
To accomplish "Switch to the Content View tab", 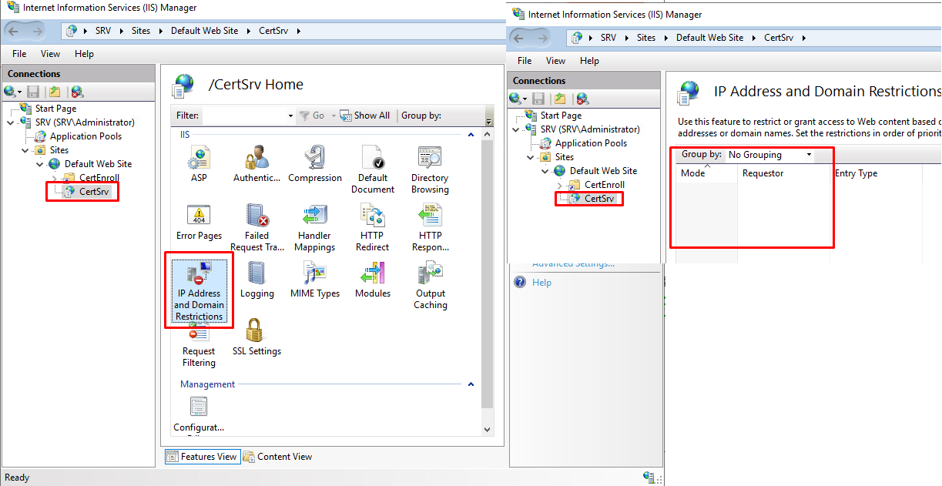I will (278, 457).
